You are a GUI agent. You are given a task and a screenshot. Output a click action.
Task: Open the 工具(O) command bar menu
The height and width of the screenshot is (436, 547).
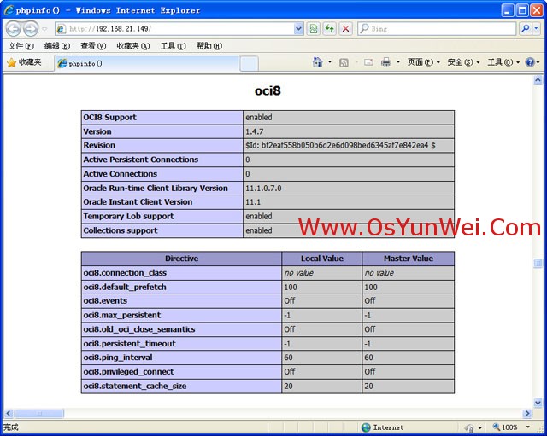click(503, 62)
